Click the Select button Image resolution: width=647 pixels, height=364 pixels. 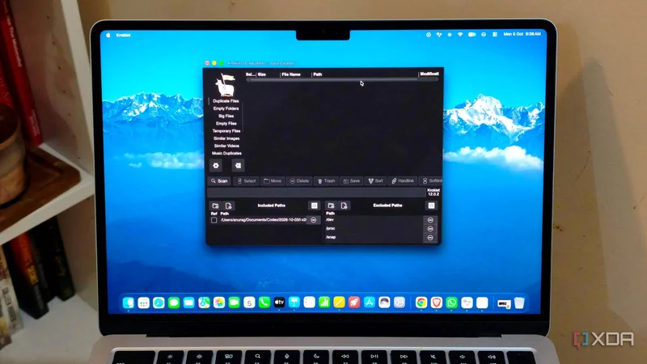tap(247, 180)
